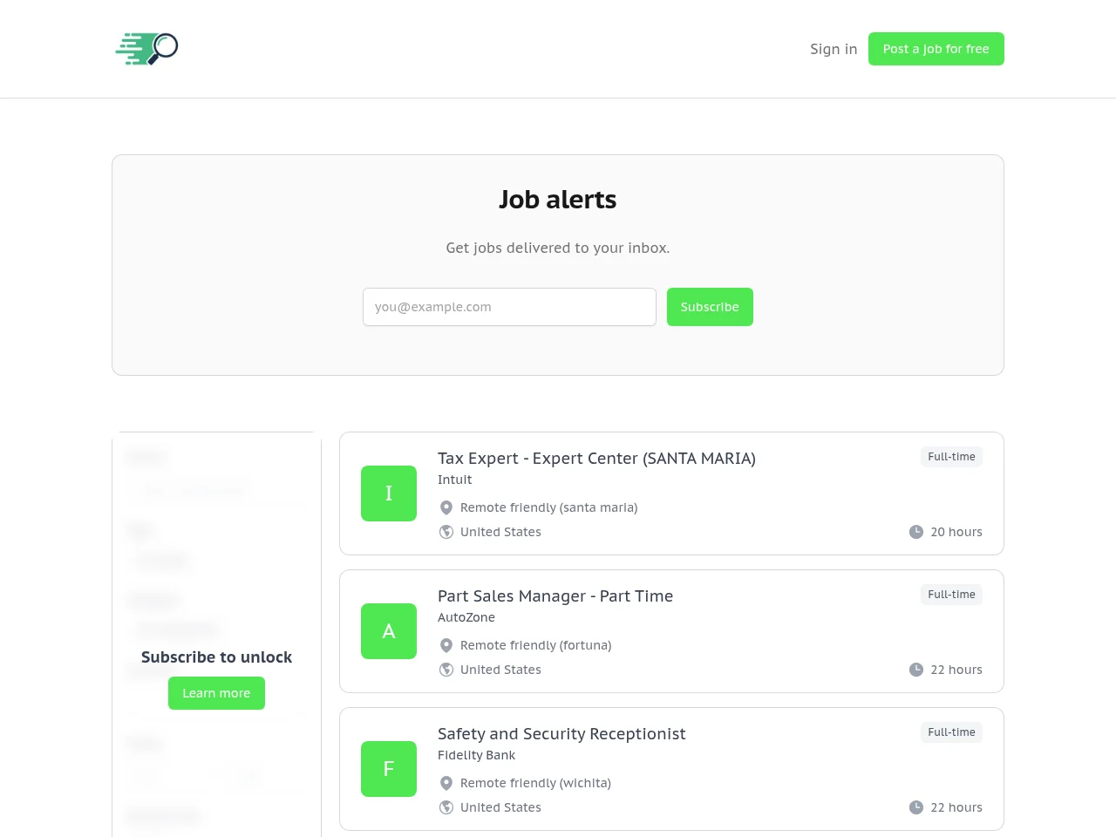
Task: Click Full-time tag on Safety and Security card
Action: (951, 732)
